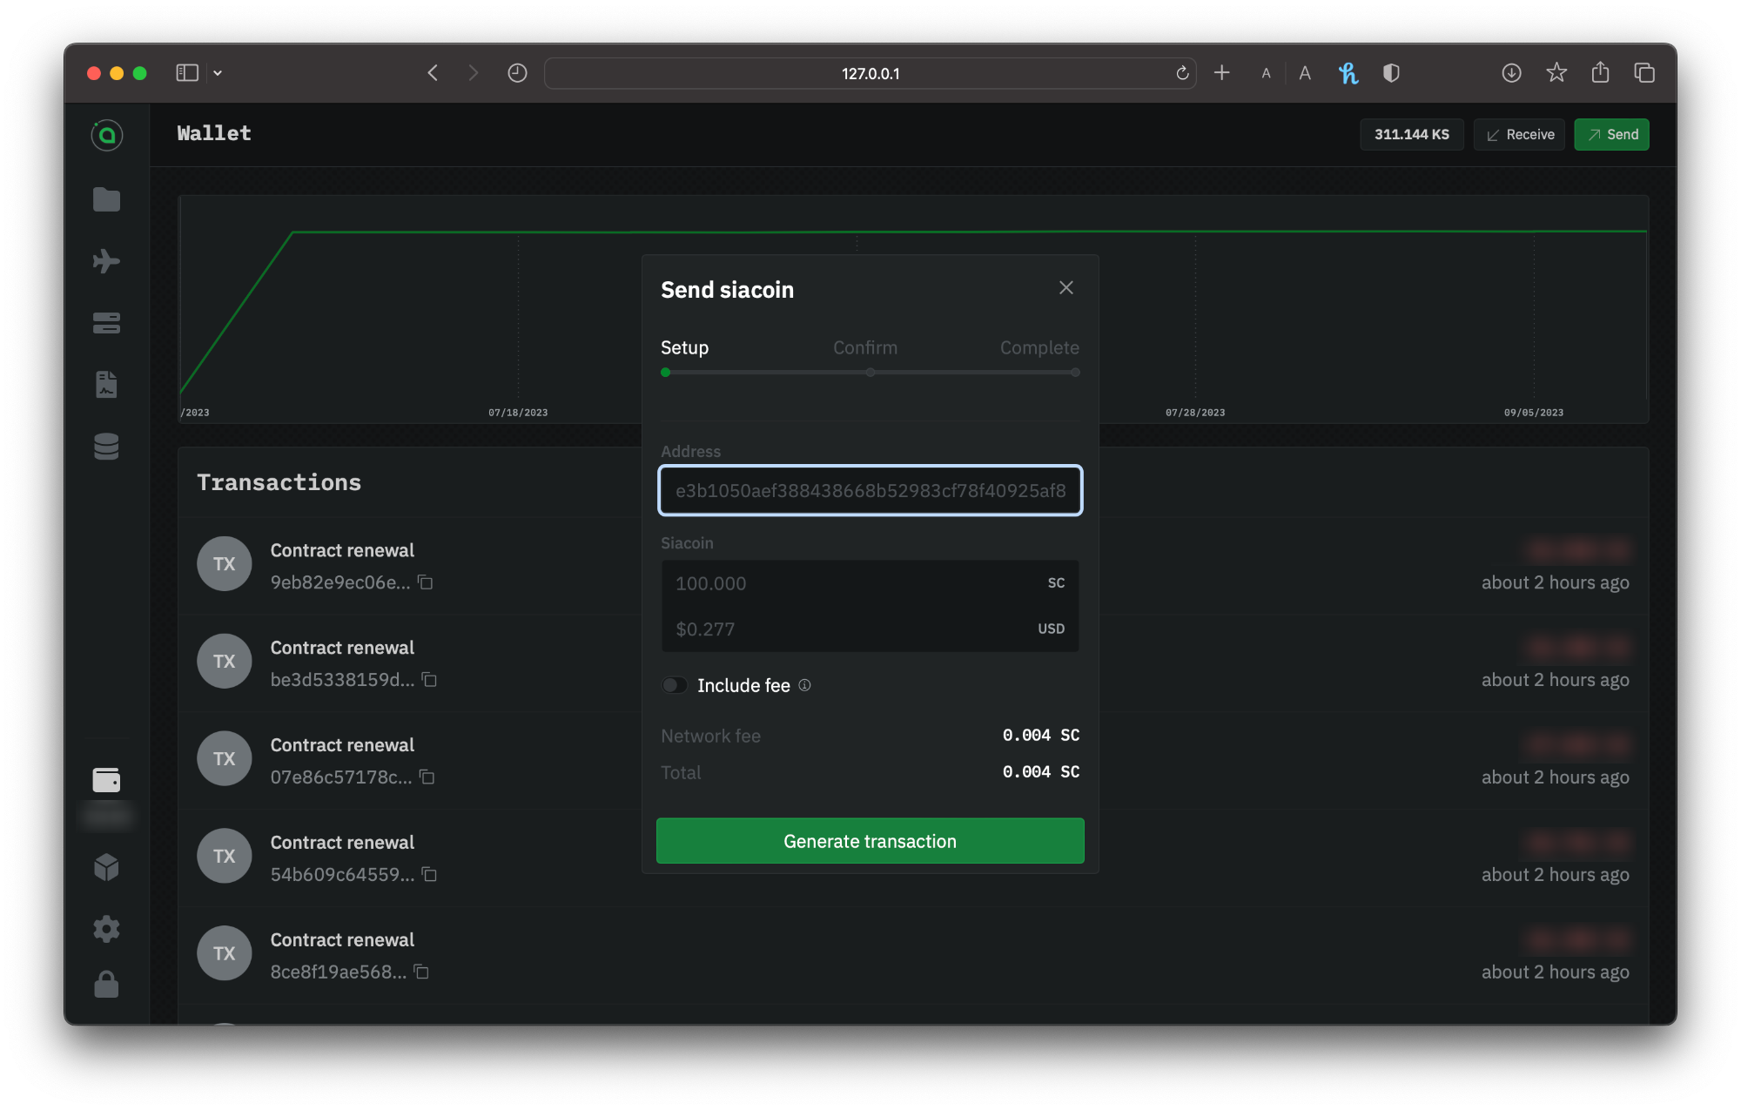Open the Hosts server icon in sidebar
The width and height of the screenshot is (1741, 1110).
tap(106, 323)
